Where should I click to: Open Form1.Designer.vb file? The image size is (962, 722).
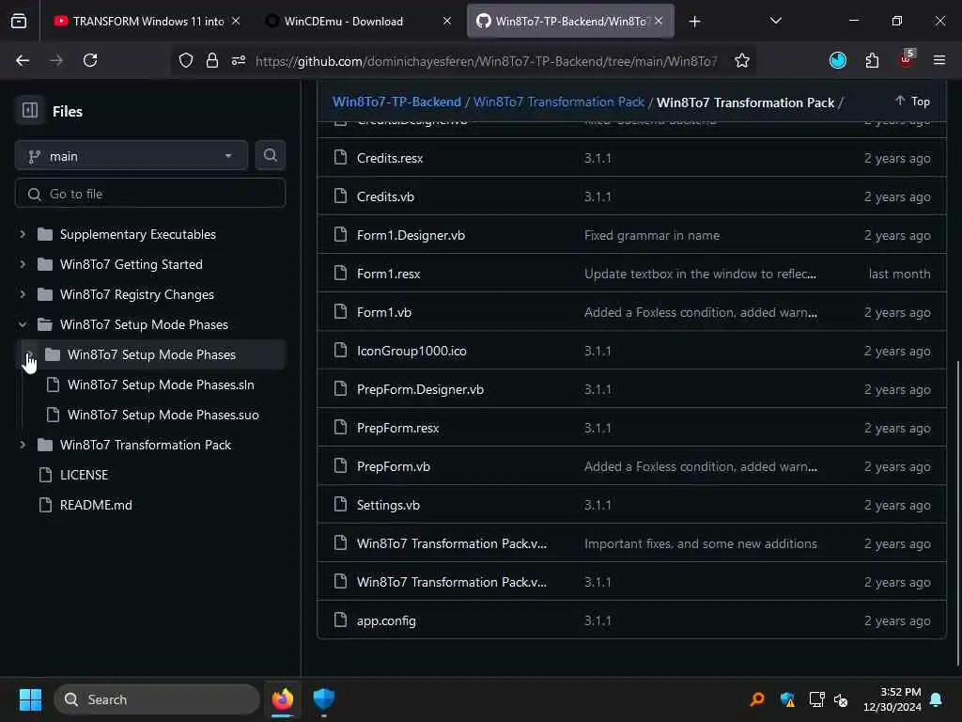pos(411,235)
